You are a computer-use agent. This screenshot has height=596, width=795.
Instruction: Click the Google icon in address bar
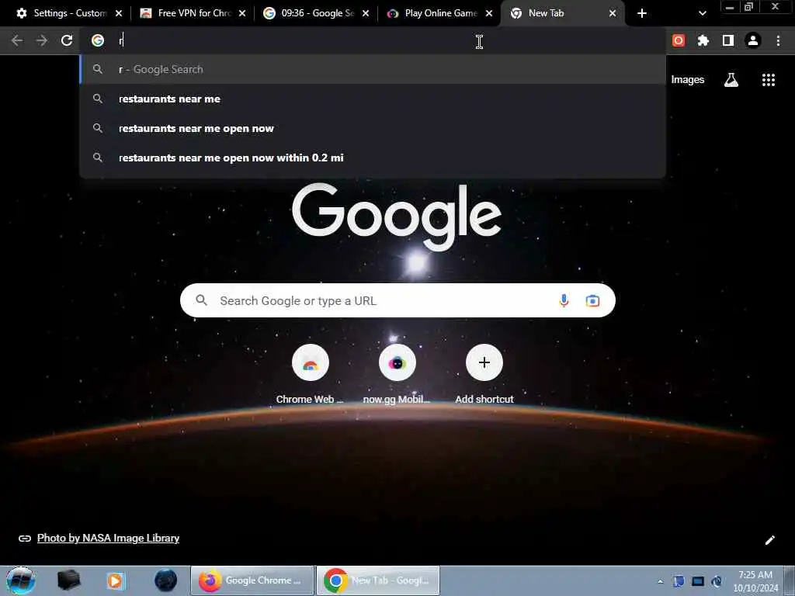pos(98,40)
